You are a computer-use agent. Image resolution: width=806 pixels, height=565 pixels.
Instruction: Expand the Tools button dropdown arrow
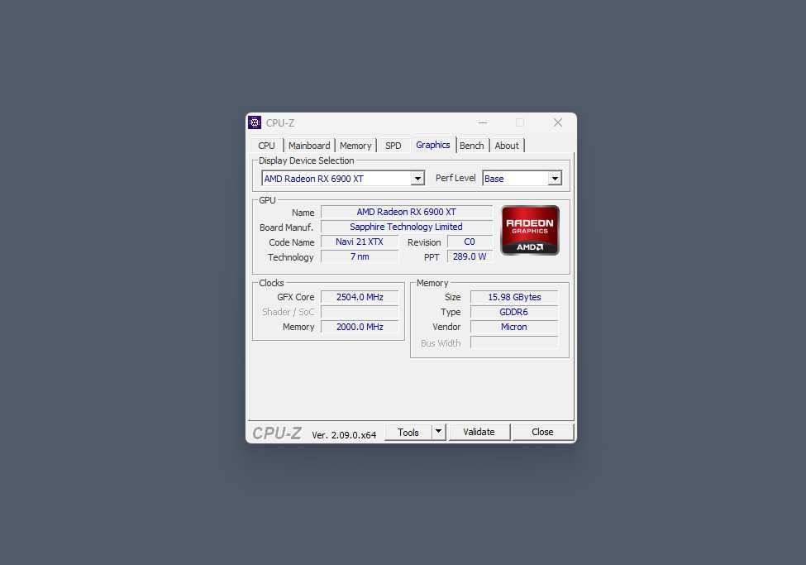[438, 432]
